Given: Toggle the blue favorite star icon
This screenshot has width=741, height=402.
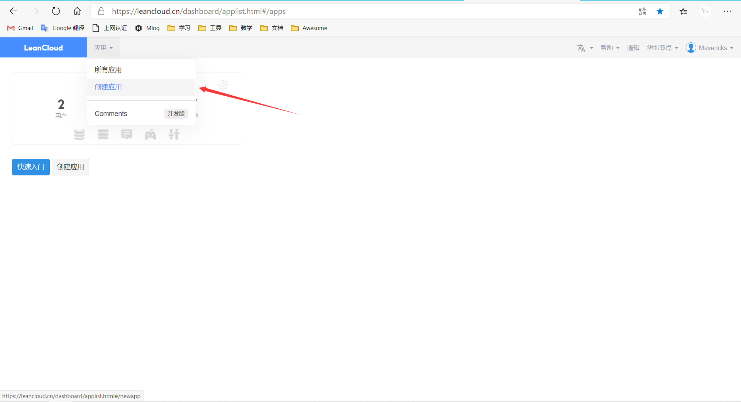Looking at the screenshot, I should [660, 11].
